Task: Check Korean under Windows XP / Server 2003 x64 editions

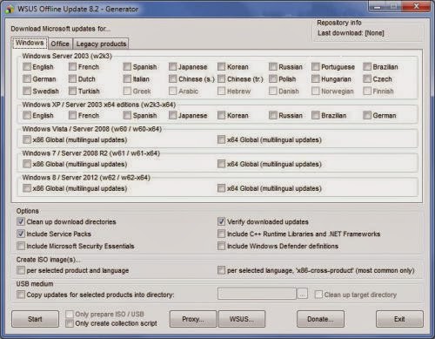Action: coord(221,116)
